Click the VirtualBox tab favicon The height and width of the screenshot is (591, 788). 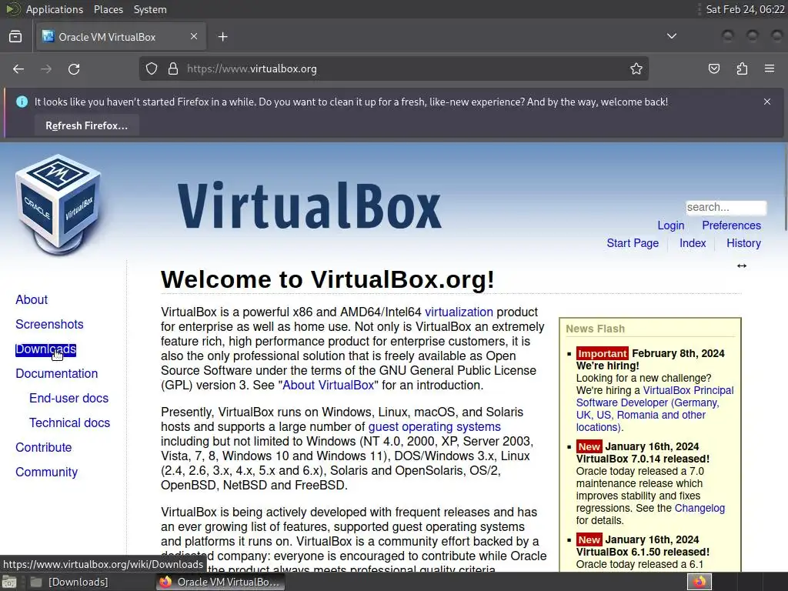point(48,36)
